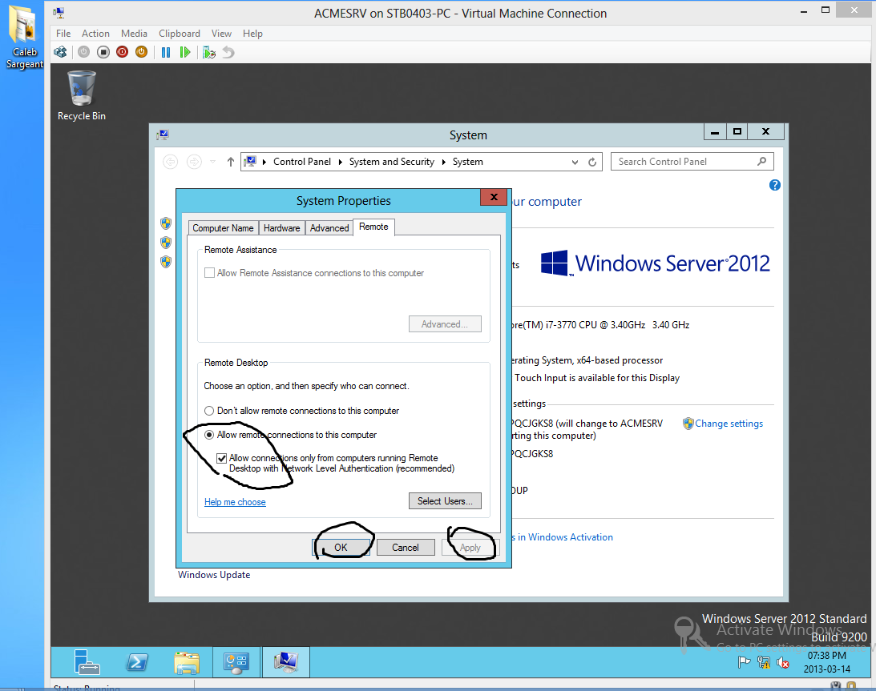The width and height of the screenshot is (876, 691).
Task: Click the red Shut Down VM icon
Action: tap(123, 53)
